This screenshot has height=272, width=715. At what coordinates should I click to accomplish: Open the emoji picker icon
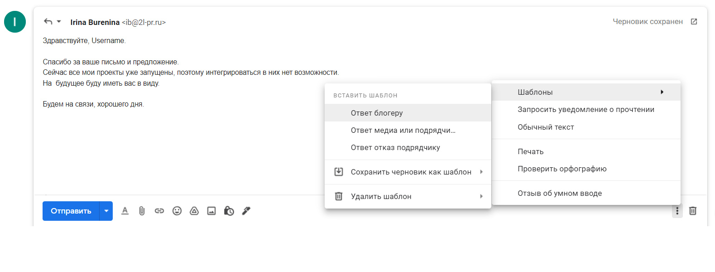click(x=177, y=211)
